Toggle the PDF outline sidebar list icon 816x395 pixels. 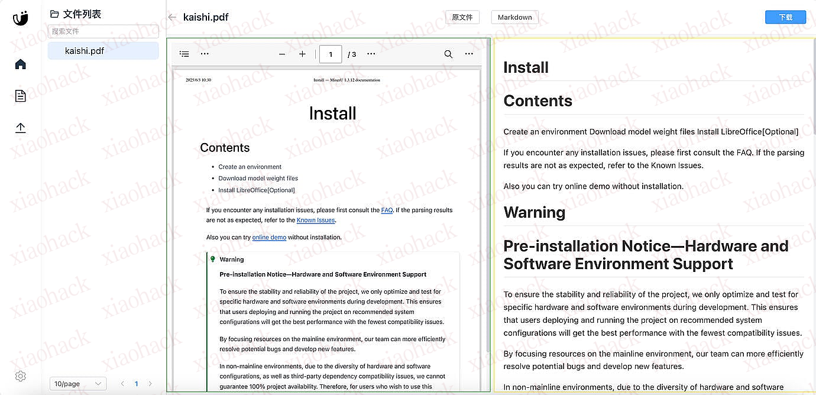[184, 54]
